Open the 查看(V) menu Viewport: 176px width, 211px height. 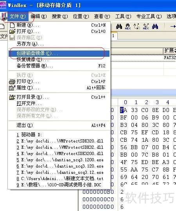click(102, 16)
